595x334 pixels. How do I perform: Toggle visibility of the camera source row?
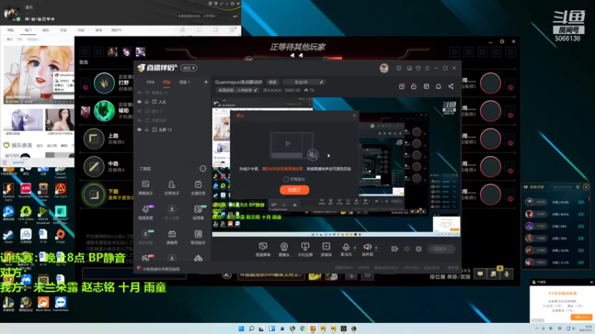click(x=139, y=92)
